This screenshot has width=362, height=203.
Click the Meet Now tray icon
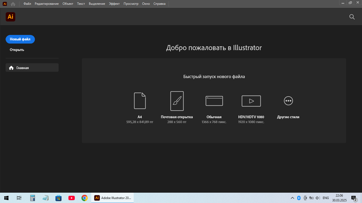pyautogui.click(x=305, y=198)
